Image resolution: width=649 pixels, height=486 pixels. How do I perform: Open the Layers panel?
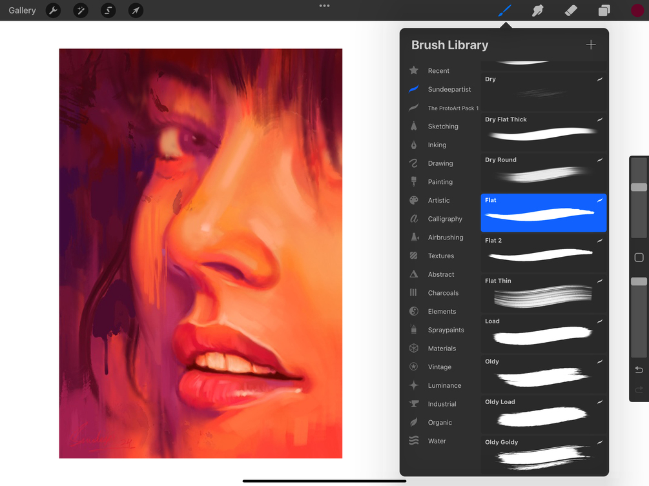pos(604,10)
